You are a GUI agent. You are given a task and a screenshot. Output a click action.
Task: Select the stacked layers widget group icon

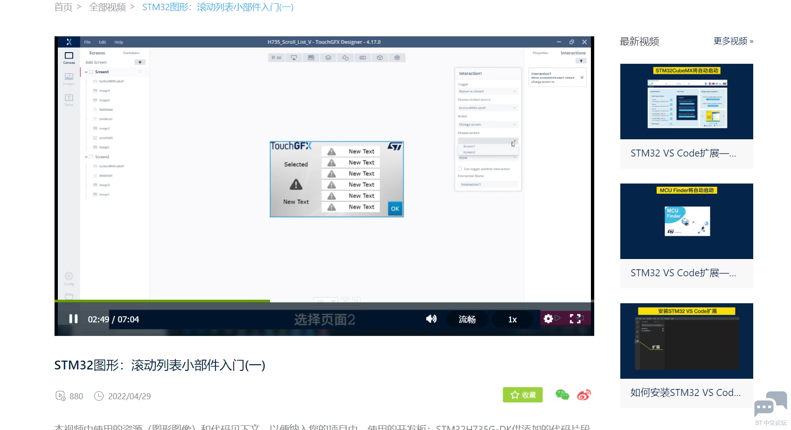click(x=397, y=58)
